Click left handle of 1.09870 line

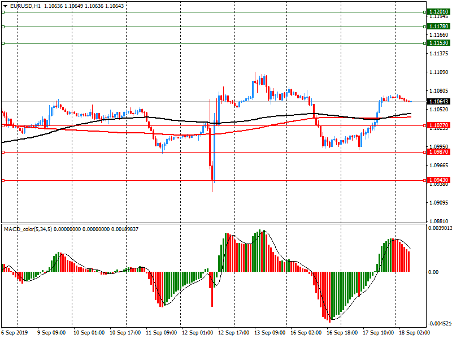(x=3, y=152)
